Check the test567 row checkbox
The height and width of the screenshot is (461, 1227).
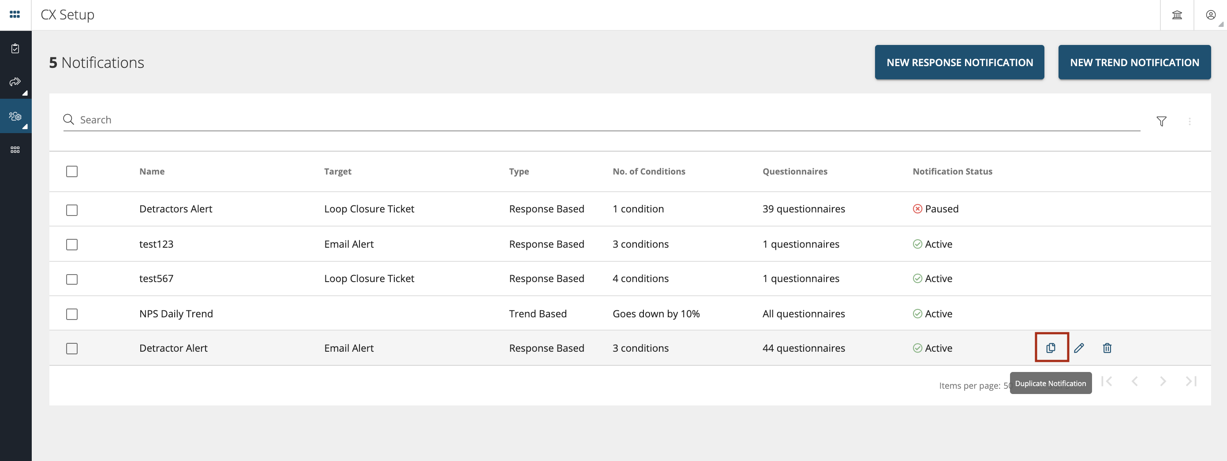tap(72, 279)
